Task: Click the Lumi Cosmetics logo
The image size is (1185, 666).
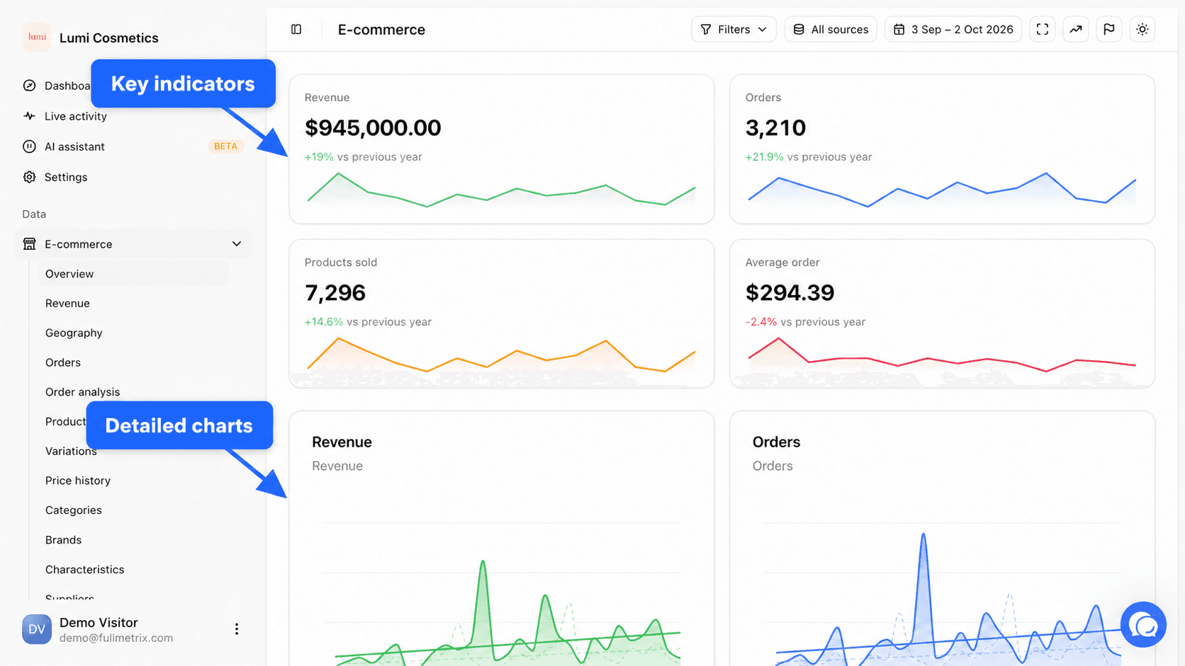Action: click(37, 38)
